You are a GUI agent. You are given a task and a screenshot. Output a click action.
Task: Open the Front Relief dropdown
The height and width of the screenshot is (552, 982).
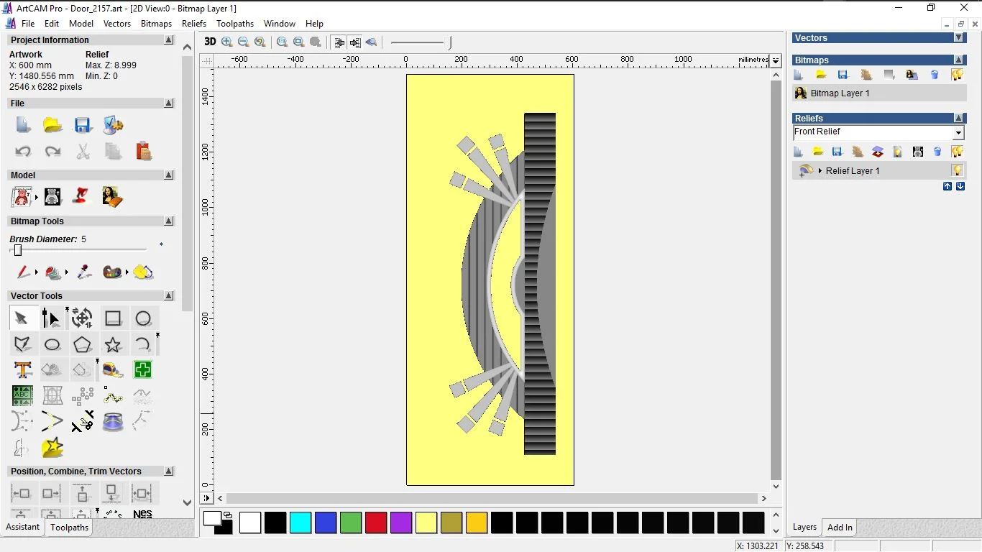[958, 133]
